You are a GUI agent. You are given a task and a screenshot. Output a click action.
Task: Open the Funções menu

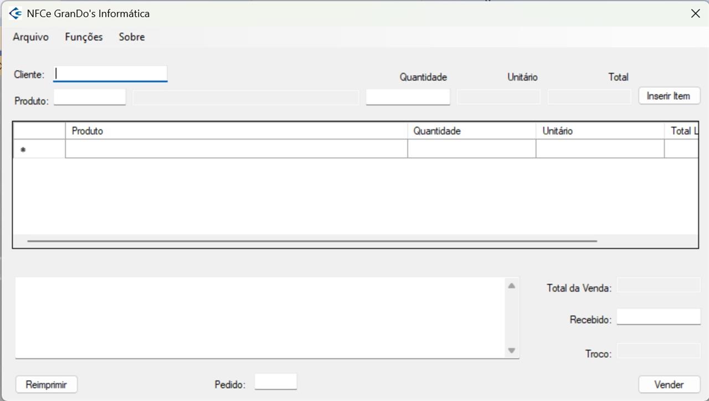[x=84, y=37]
